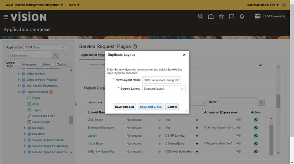
Task: Open Not created dropdown for Loyalty row
Action: point(159,136)
